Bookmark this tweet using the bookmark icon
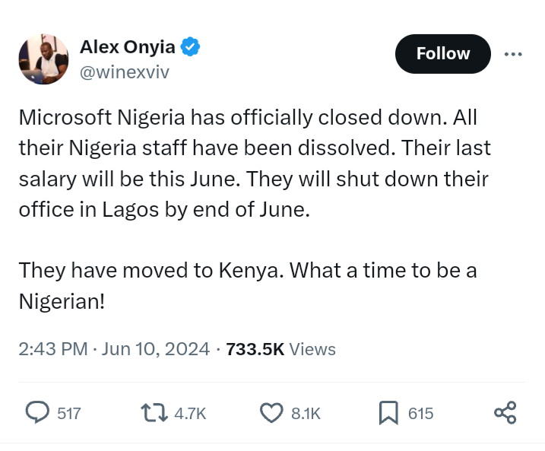This screenshot has height=451, width=545. (x=388, y=412)
